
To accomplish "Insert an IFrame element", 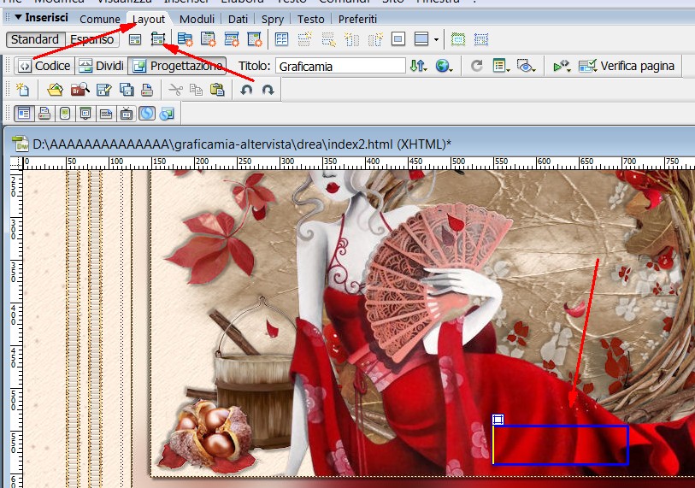I will (398, 39).
